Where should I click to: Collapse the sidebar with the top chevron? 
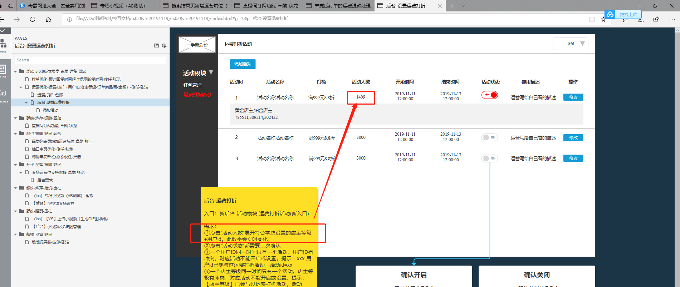3,31
